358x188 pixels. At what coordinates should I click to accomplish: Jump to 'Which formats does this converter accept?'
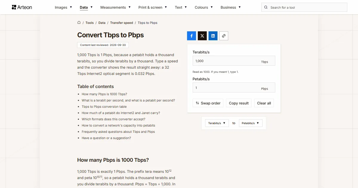(113, 119)
